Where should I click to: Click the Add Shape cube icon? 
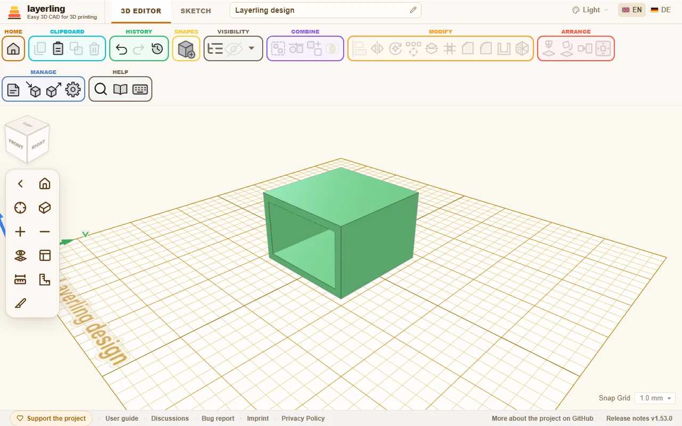pos(186,49)
